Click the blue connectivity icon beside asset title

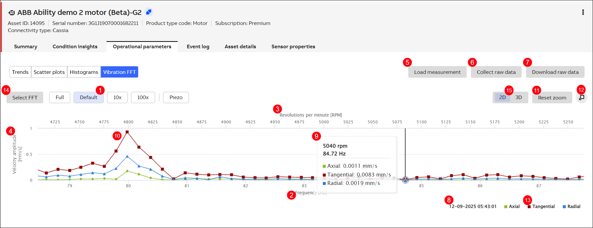coord(149,12)
